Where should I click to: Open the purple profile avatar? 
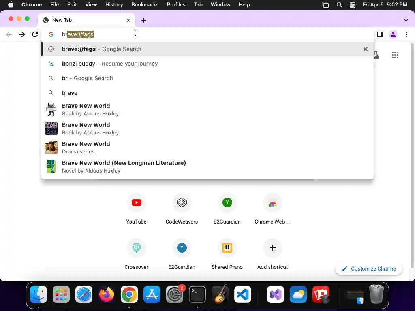[x=393, y=34]
